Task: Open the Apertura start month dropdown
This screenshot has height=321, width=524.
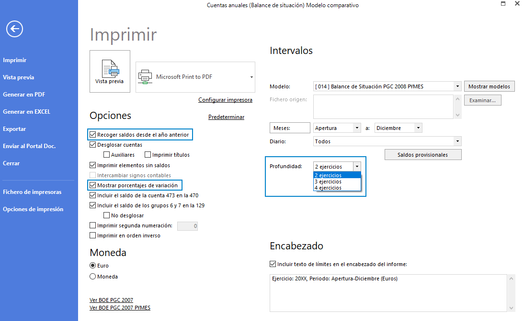Action: pos(357,128)
